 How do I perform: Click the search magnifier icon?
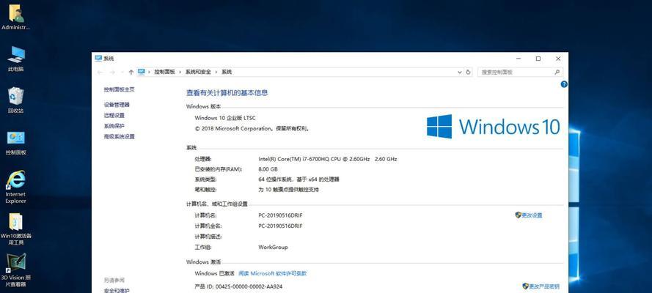(x=557, y=72)
